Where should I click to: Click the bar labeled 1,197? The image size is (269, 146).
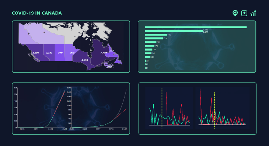(x=174, y=31)
